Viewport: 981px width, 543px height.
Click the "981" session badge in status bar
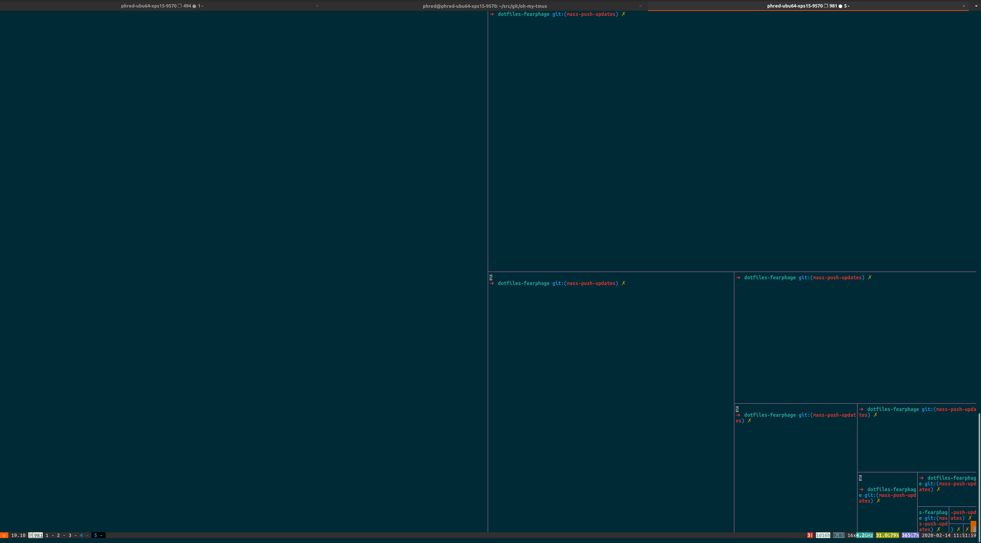coord(38,535)
